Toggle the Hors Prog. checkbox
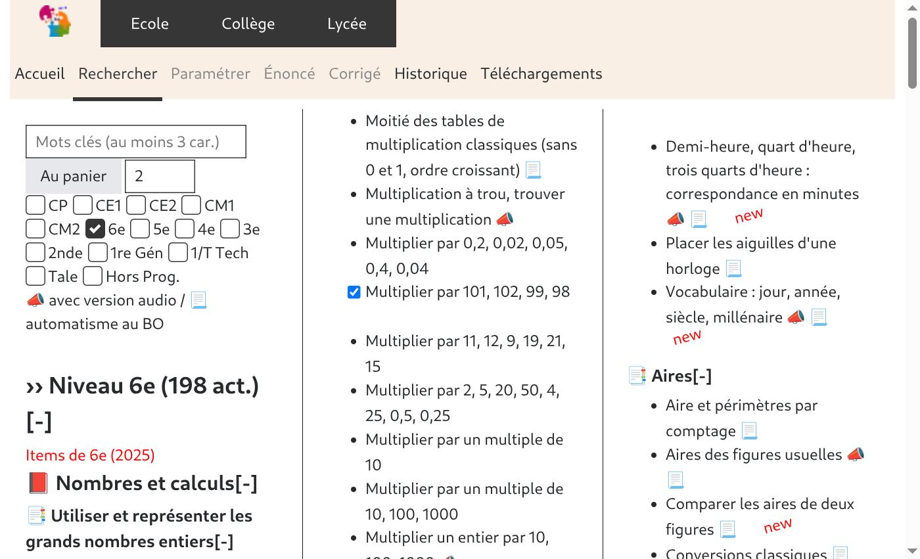Viewport: 920px width, 559px height. [93, 276]
